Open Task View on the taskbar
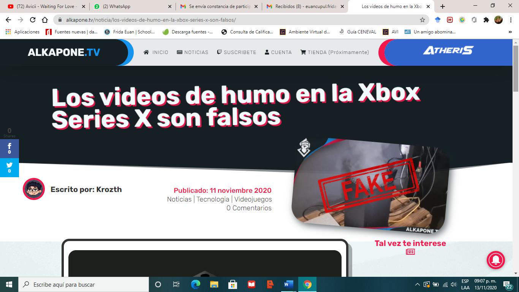Screen dimensions: 519x292 pos(176,284)
